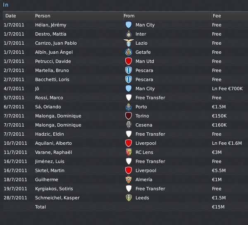248x225 pixels.
Task: Click the Pescara club name for Martella
Action: tap(144, 70)
